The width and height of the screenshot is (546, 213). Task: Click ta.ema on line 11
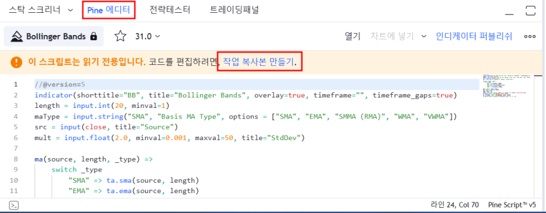tap(119, 191)
